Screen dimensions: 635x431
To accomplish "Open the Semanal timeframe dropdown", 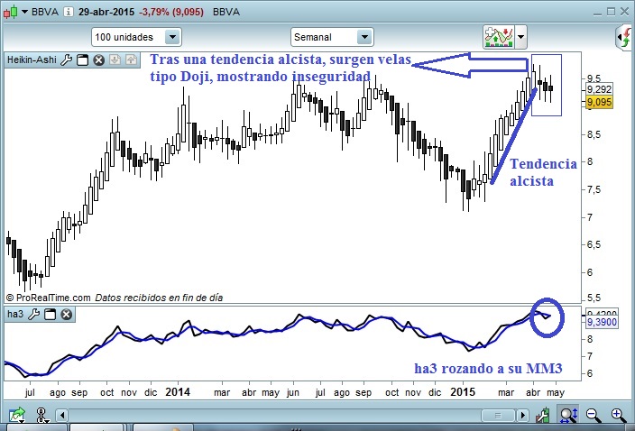I will (364, 37).
